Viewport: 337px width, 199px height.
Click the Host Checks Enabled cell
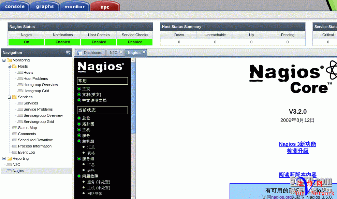(99, 42)
